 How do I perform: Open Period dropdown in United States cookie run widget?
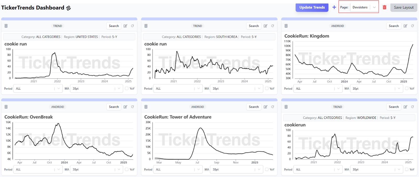pos(38,88)
